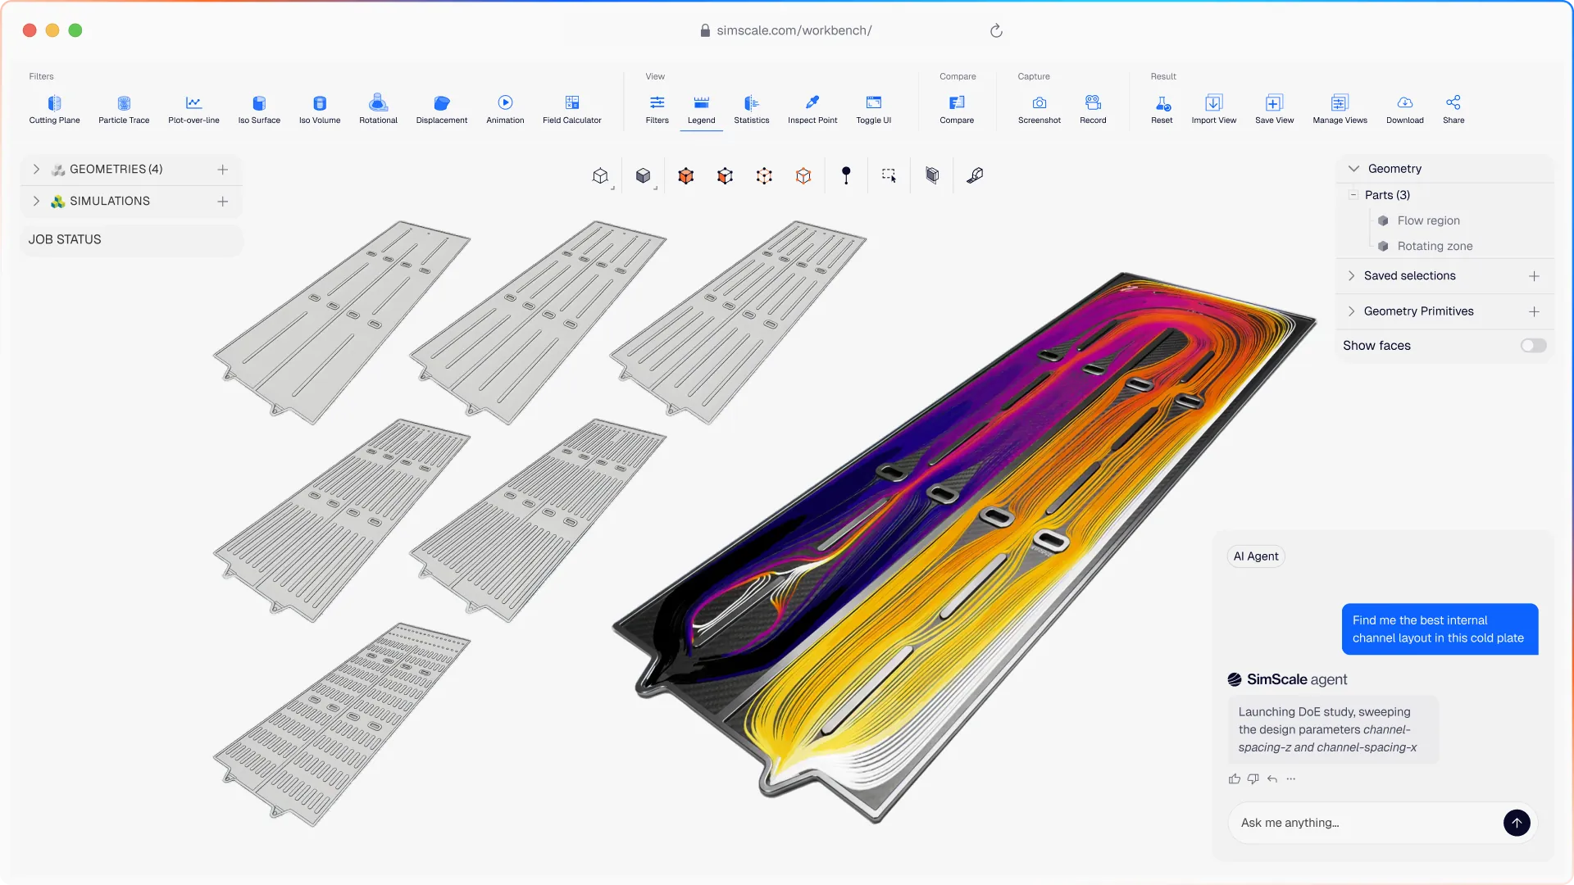
Task: Collapse the Geometry panel
Action: (x=1353, y=169)
